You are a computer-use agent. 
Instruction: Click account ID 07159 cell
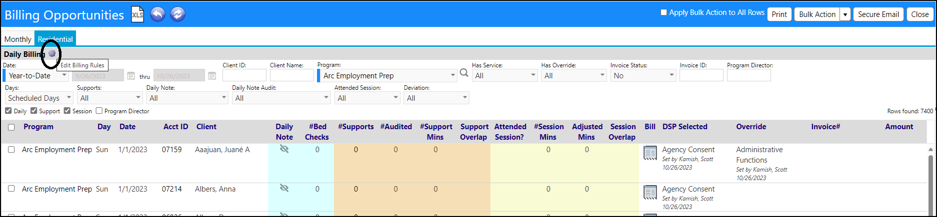(172, 150)
